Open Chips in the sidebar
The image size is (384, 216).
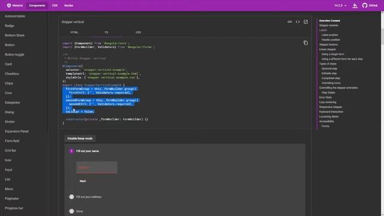tap(9, 83)
